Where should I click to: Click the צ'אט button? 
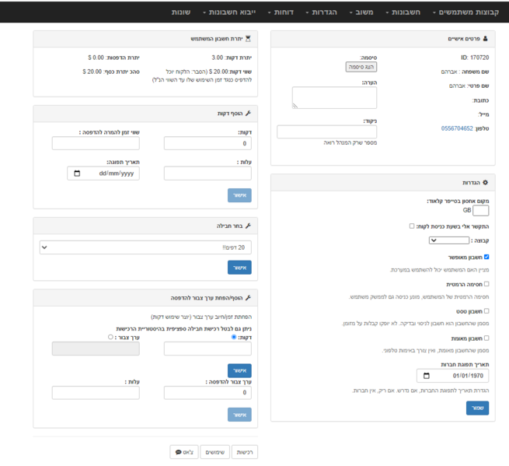pyautogui.click(x=184, y=452)
